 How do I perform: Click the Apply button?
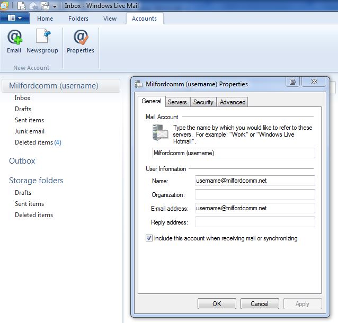click(303, 303)
